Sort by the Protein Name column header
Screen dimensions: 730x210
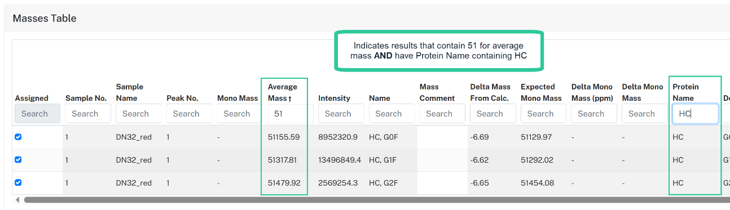click(x=685, y=92)
